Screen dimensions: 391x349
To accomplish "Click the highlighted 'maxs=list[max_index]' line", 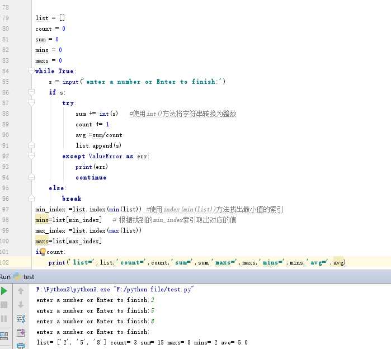I will [x=69, y=241].
